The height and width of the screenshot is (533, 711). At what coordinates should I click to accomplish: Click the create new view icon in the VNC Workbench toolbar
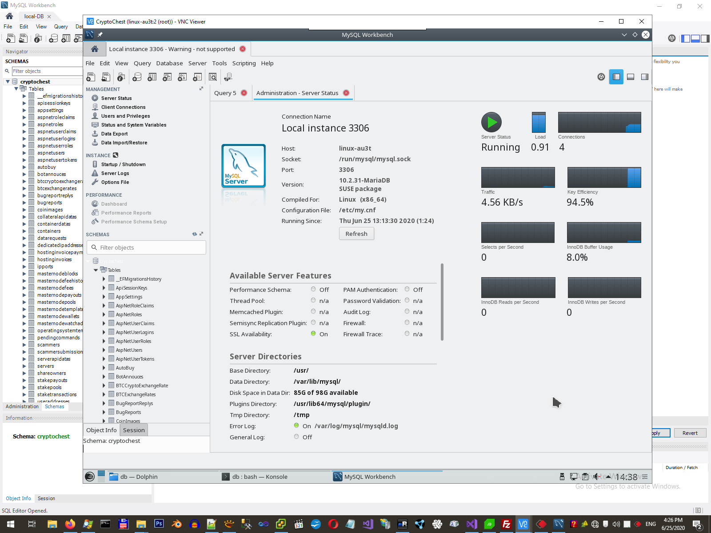tap(167, 77)
